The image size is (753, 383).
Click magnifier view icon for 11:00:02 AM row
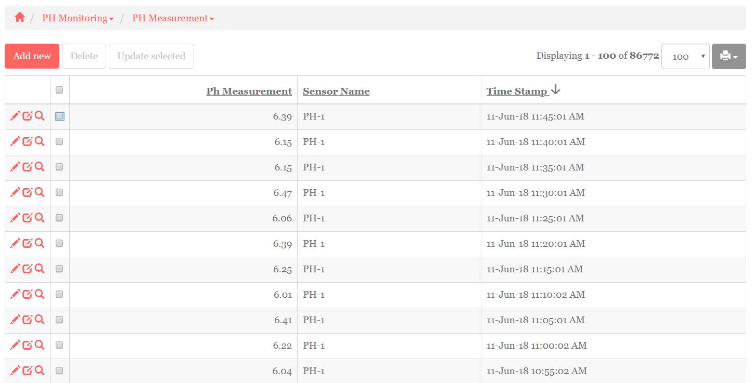click(x=40, y=345)
